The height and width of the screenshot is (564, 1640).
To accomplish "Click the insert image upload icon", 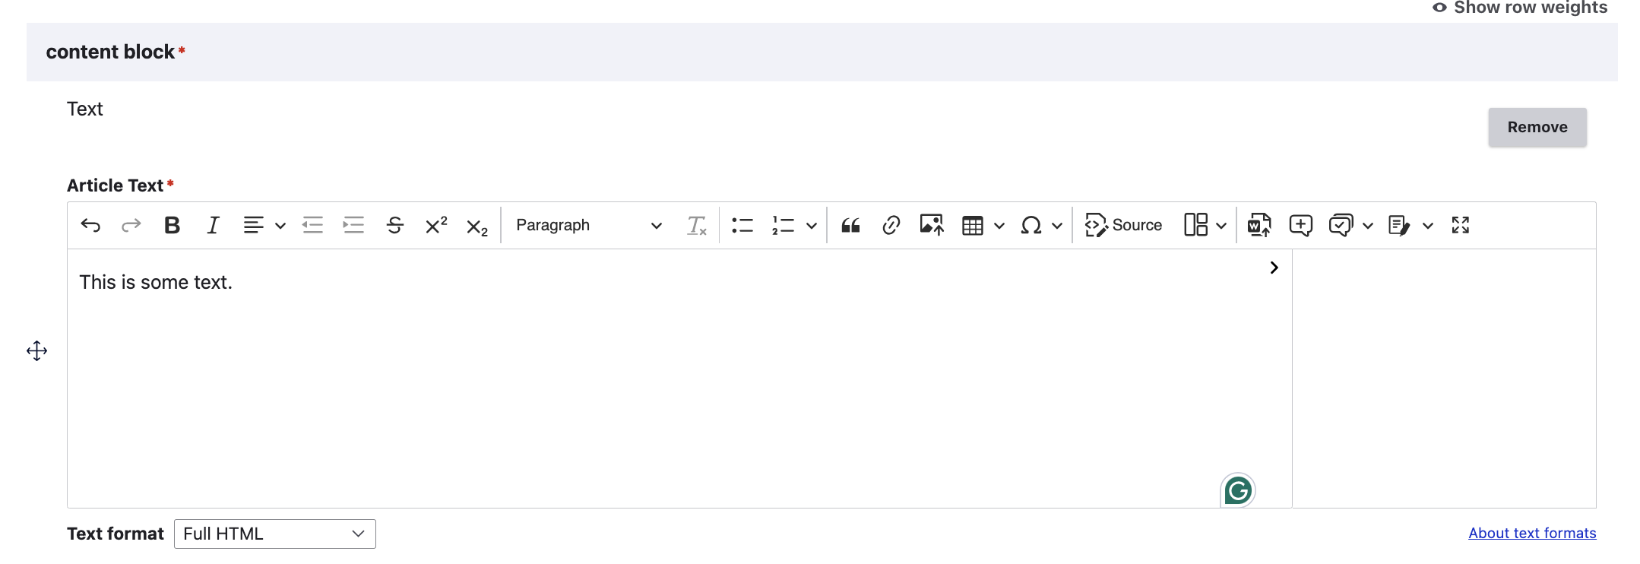I will click(x=932, y=225).
